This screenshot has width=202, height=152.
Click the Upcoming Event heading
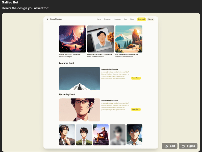click(67, 94)
